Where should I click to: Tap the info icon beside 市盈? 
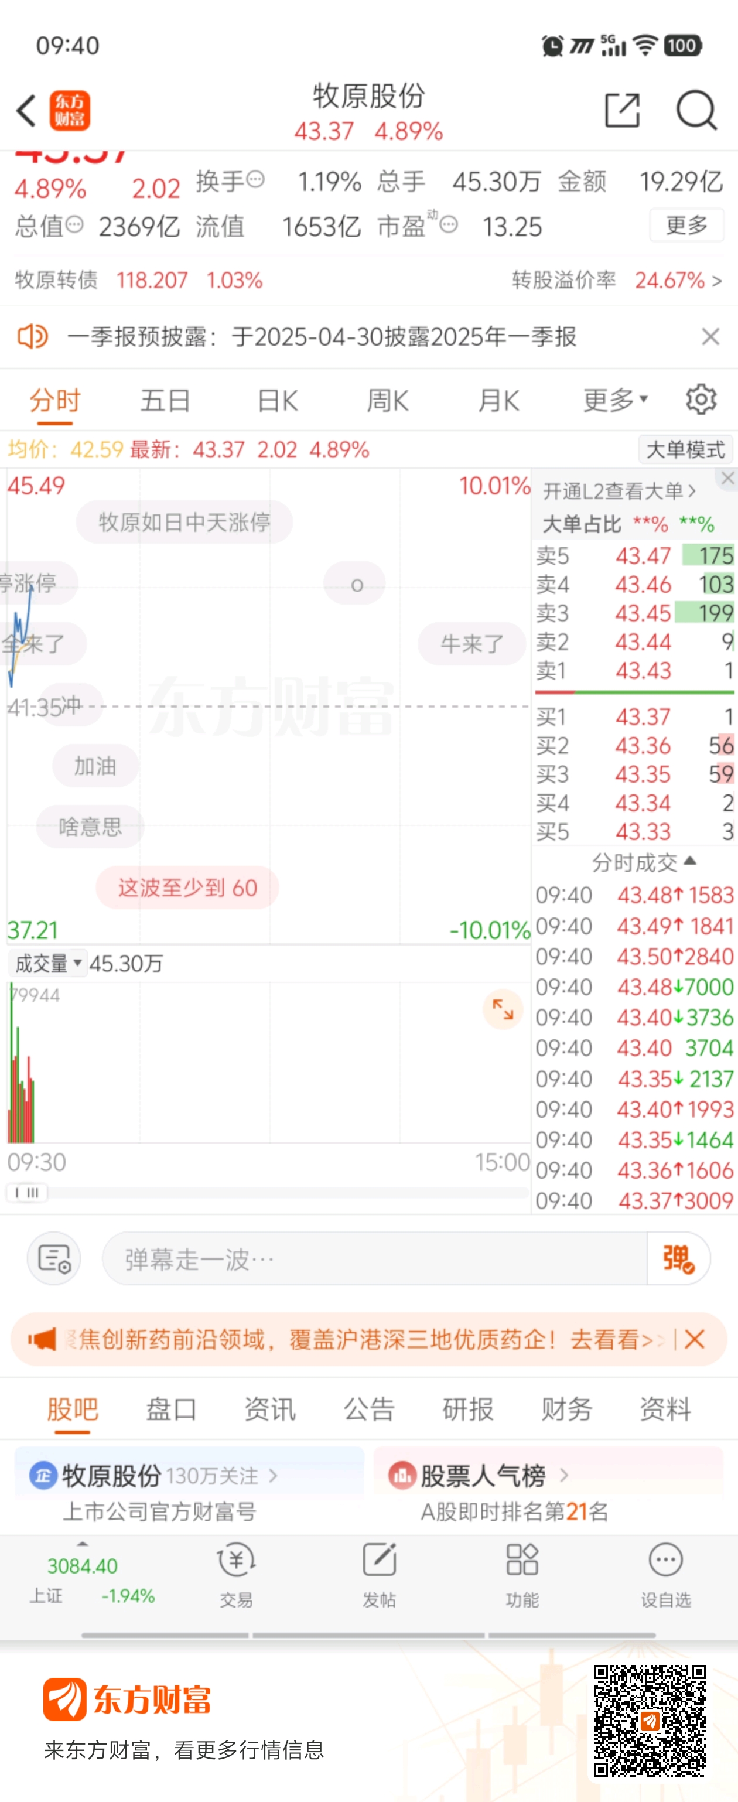[x=449, y=224]
